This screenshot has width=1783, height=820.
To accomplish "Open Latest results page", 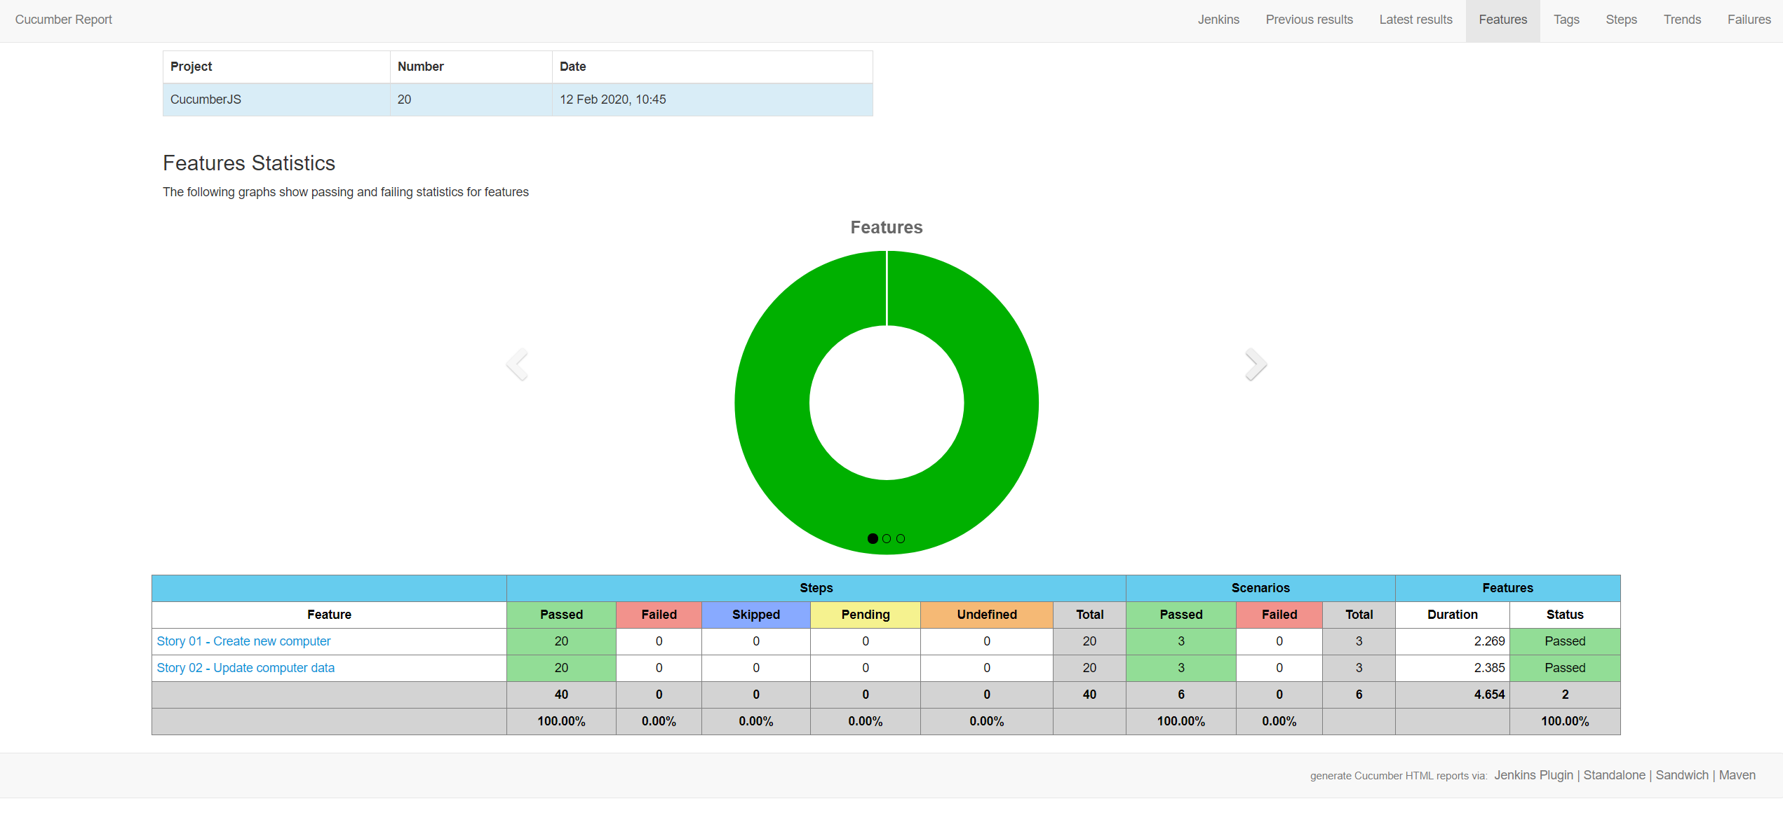I will (x=1415, y=20).
